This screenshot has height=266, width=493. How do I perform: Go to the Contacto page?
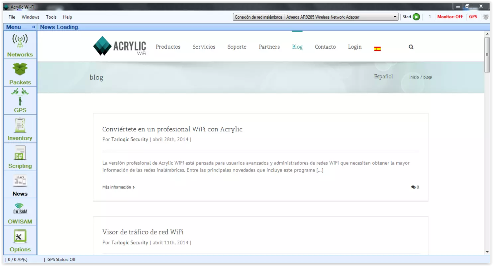[325, 47]
